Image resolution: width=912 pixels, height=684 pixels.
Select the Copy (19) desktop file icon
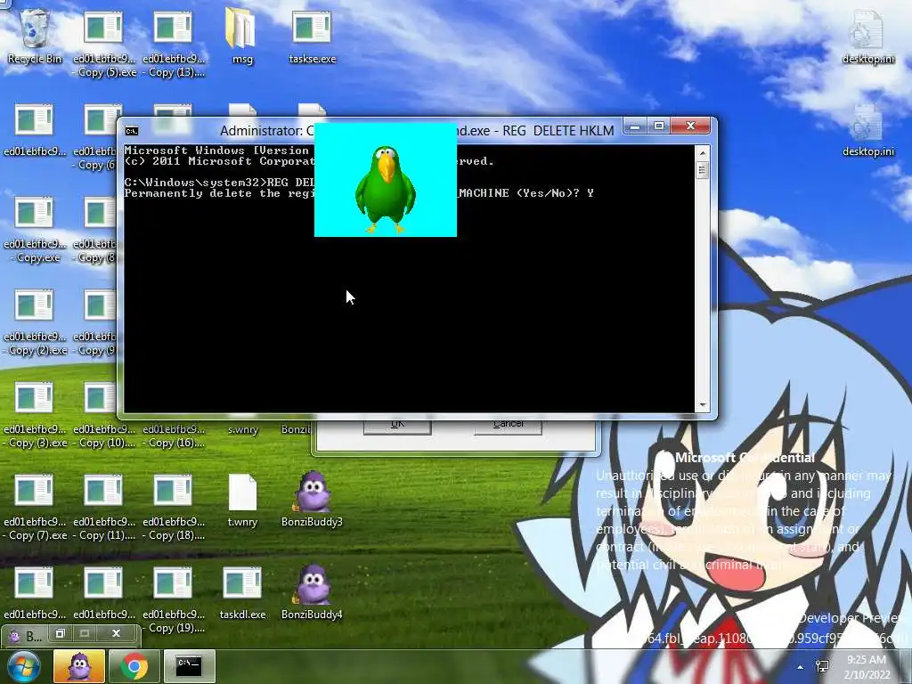(174, 599)
